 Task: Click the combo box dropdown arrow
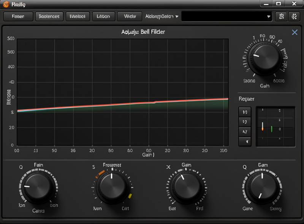(269, 17)
